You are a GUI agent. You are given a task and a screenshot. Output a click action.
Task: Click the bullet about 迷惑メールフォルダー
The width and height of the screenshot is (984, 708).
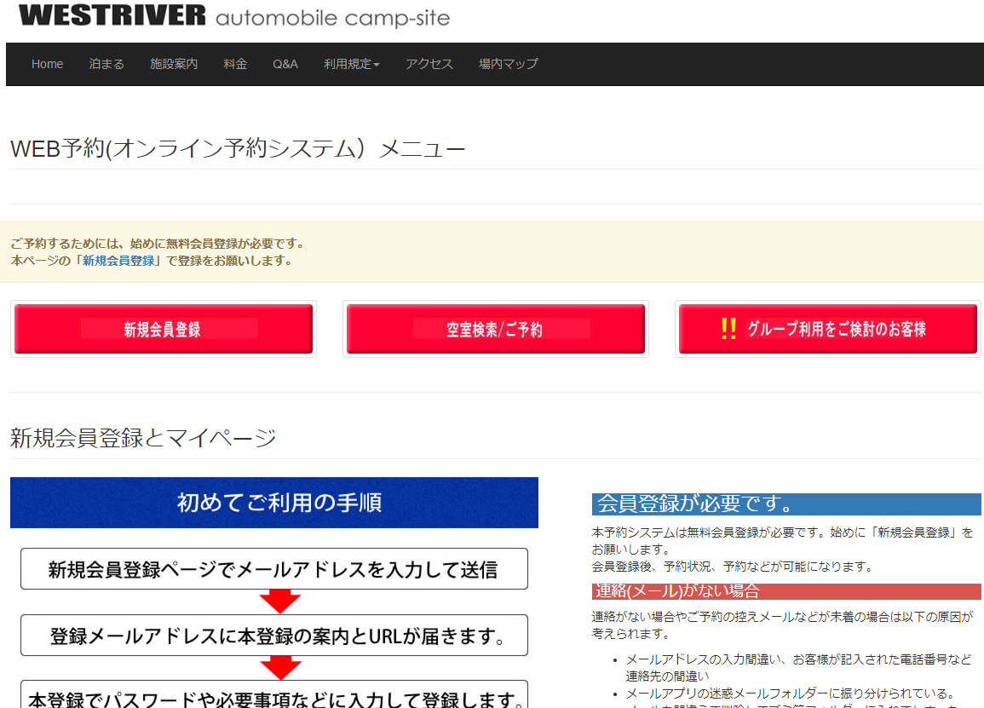791,694
